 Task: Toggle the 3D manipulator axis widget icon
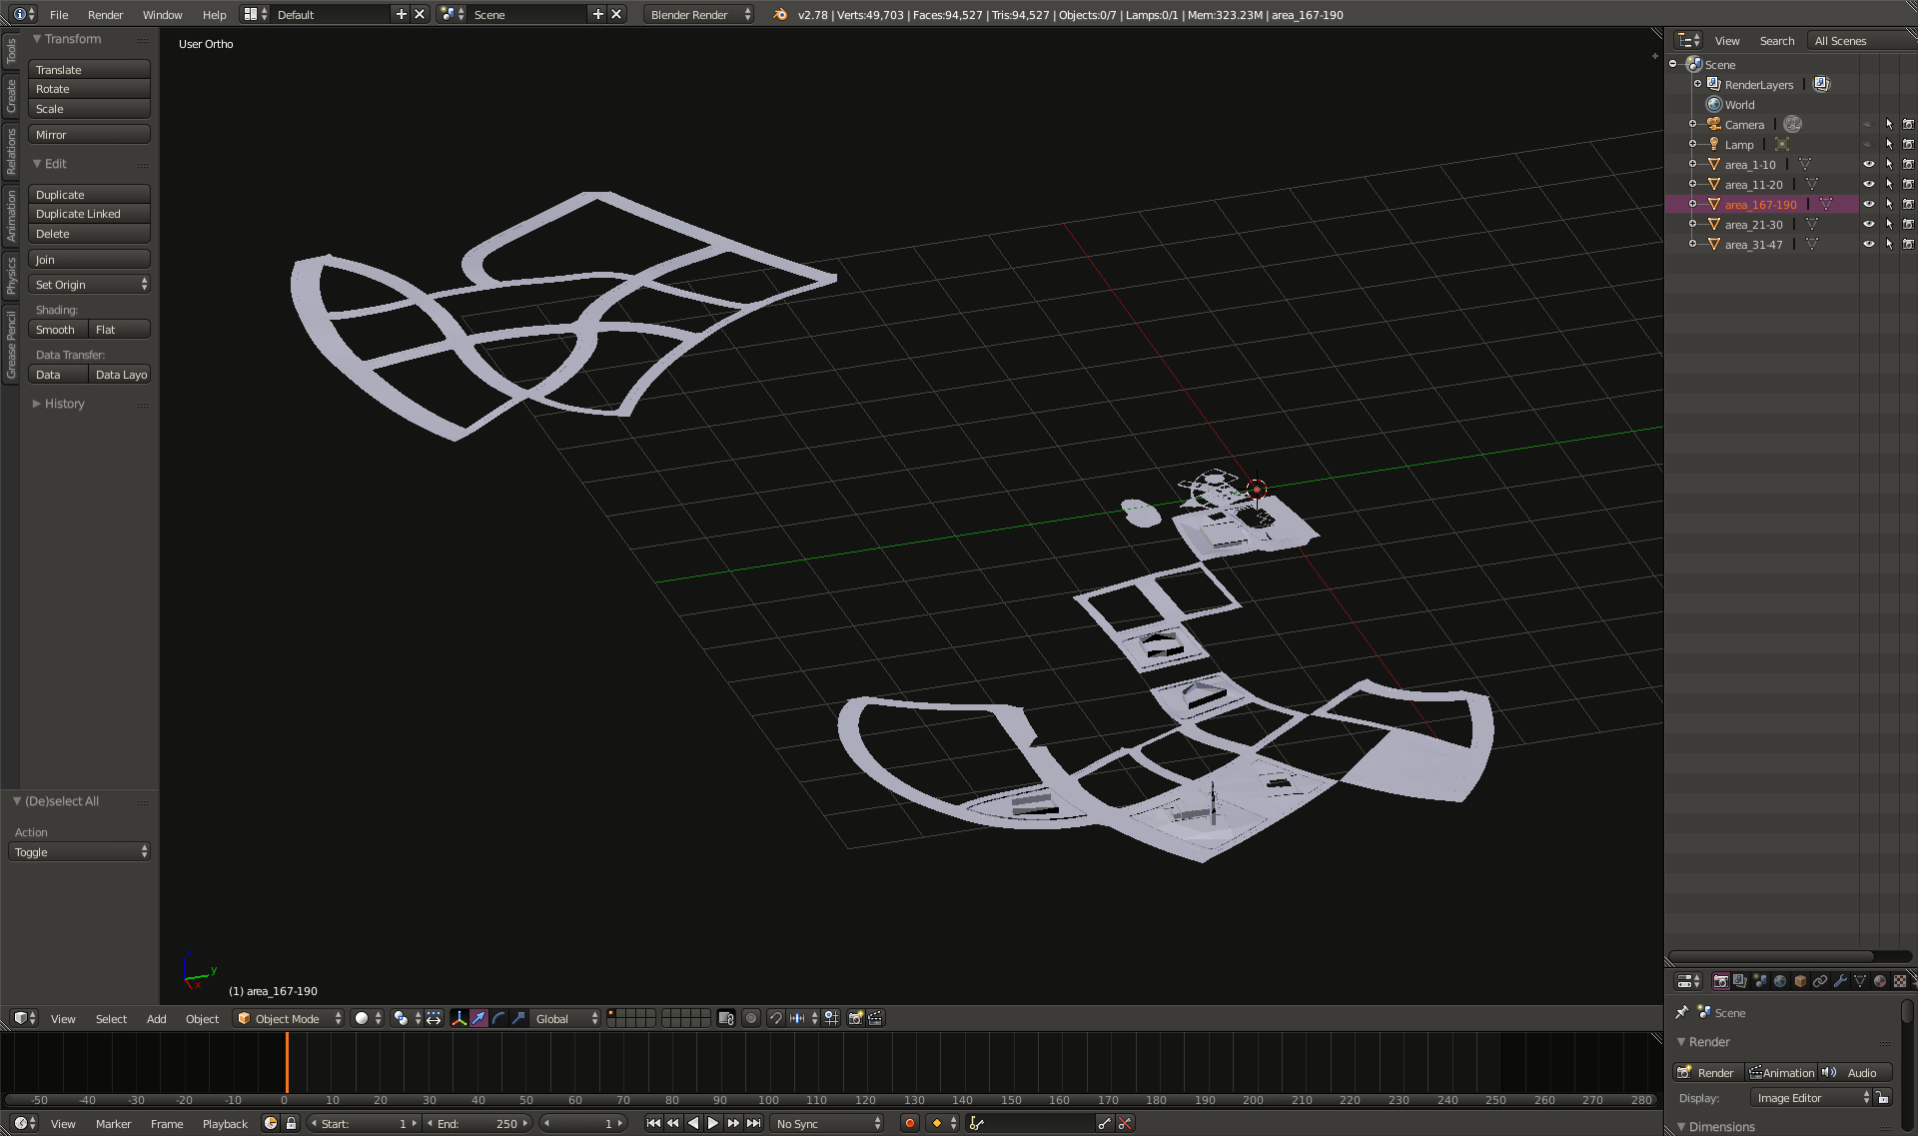point(460,1018)
